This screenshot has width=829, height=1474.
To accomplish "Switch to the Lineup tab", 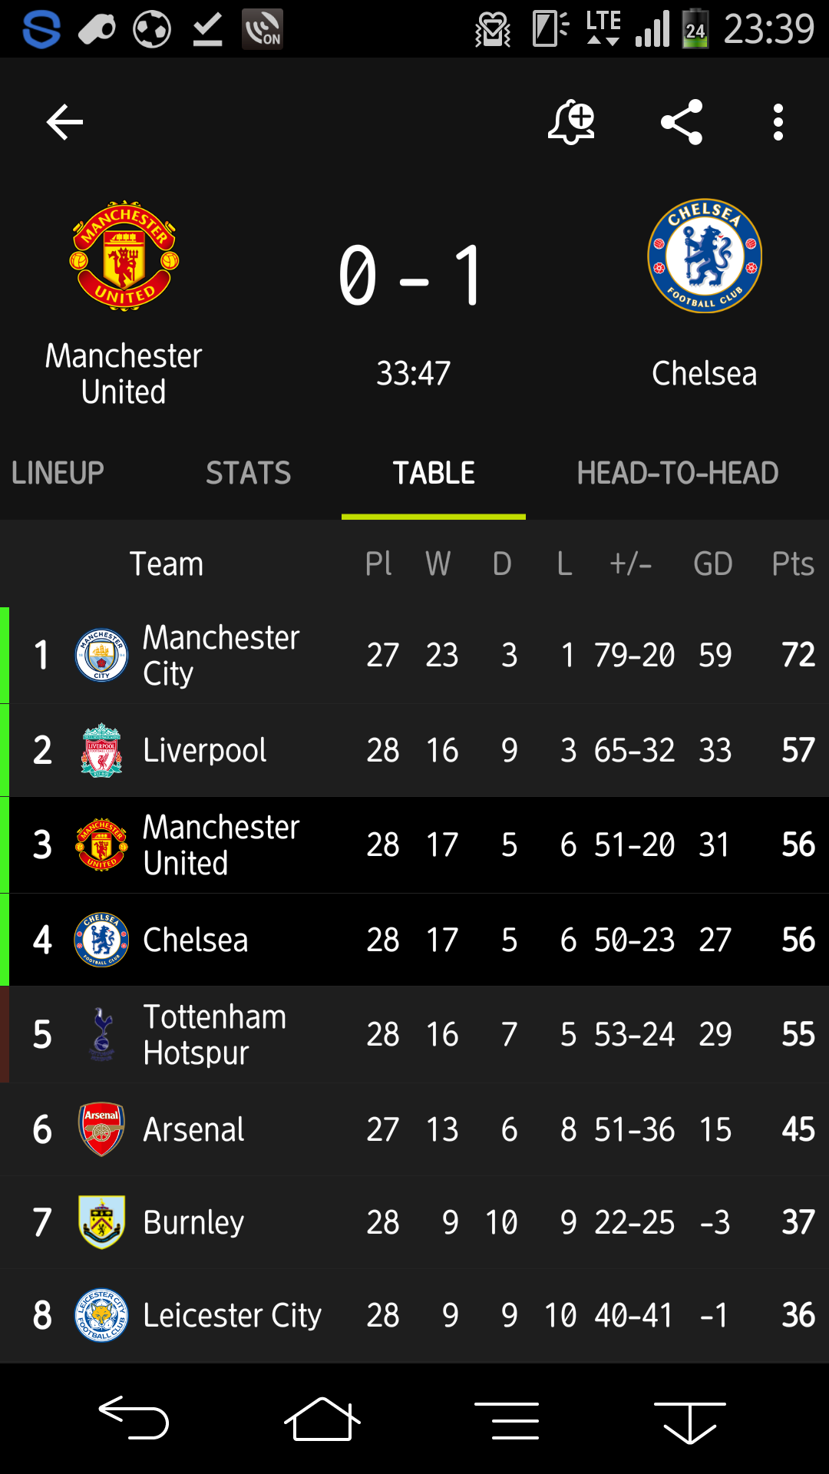I will pos(58,473).
